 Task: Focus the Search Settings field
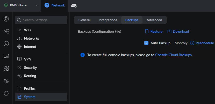(x=41, y=20)
